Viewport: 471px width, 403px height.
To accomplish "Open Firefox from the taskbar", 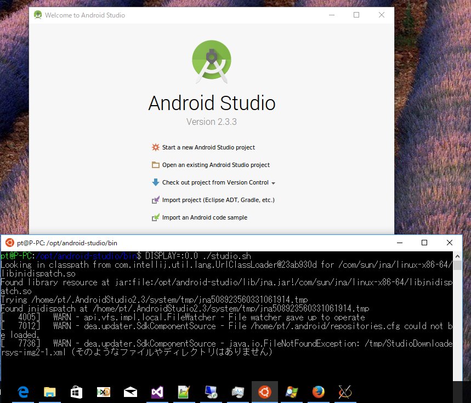I will point(319,392).
